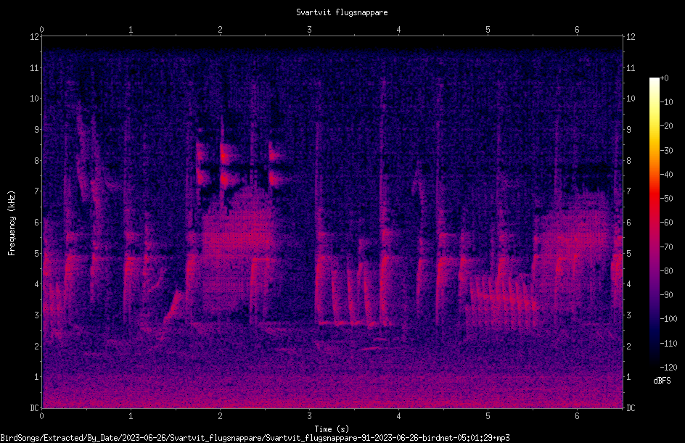
Task: Click the '-80' color bar level label
Action: [x=666, y=271]
